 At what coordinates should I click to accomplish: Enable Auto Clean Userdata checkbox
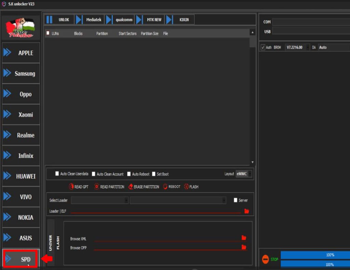[x=57, y=173]
